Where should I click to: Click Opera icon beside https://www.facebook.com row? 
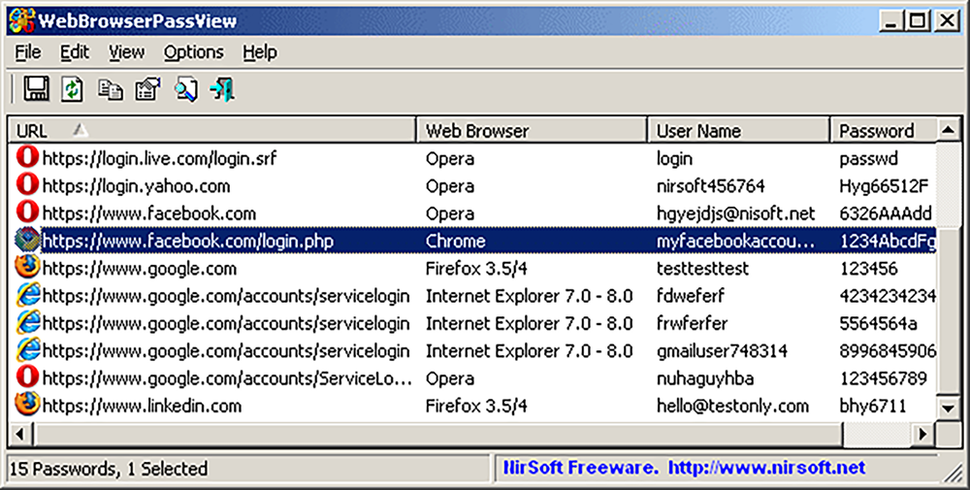coord(27,212)
